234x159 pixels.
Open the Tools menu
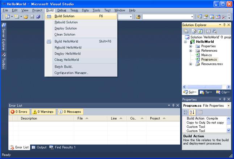tap(96, 10)
